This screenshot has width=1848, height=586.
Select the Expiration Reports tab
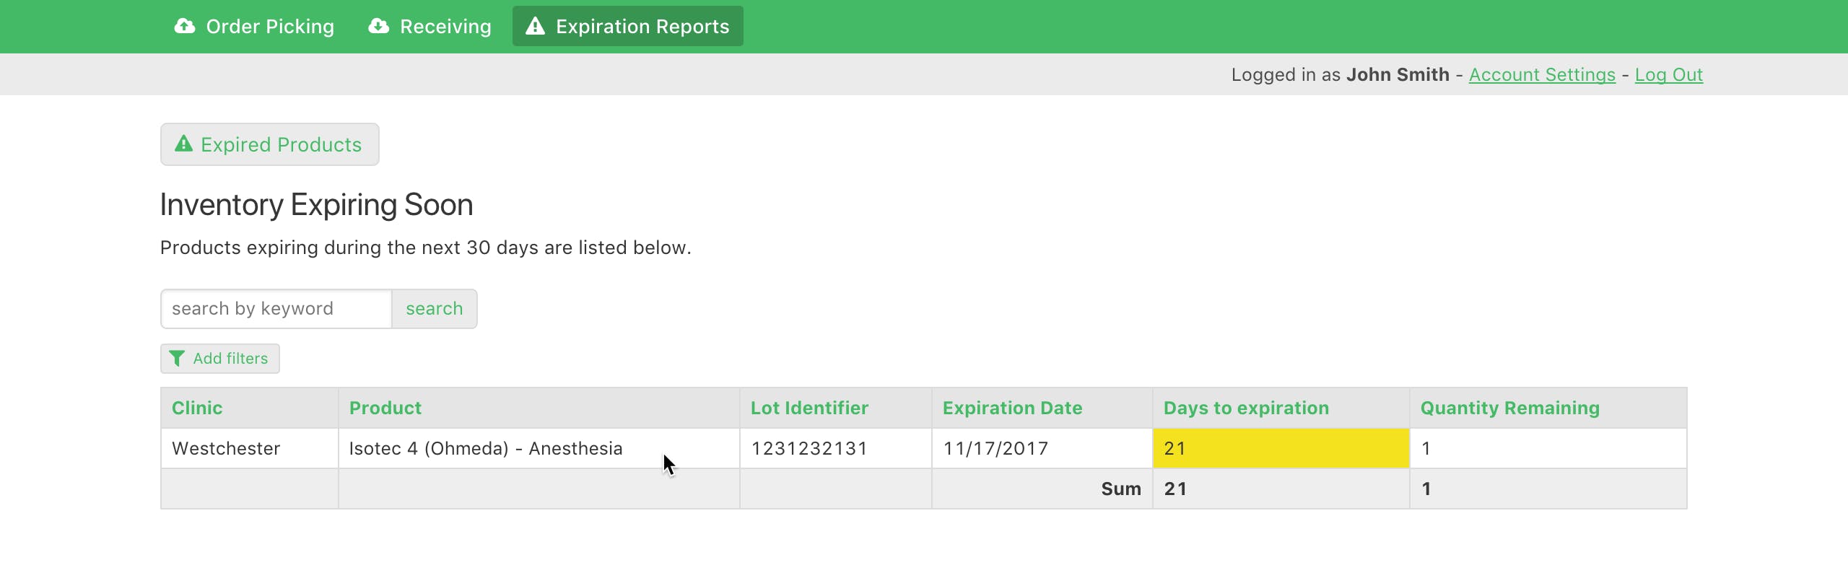tap(627, 26)
